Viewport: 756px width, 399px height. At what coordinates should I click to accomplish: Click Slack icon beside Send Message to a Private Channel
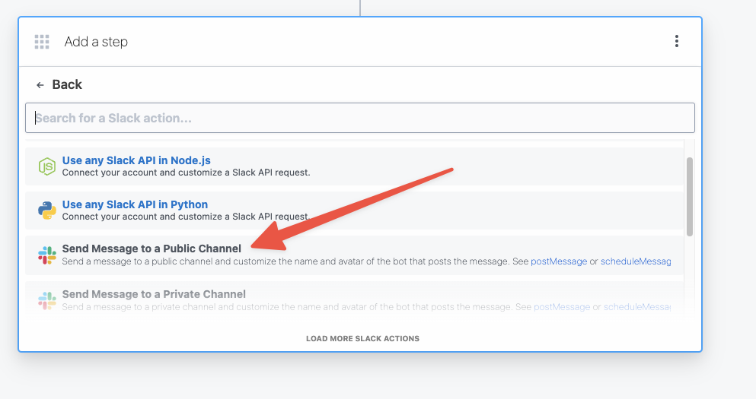pyautogui.click(x=46, y=300)
